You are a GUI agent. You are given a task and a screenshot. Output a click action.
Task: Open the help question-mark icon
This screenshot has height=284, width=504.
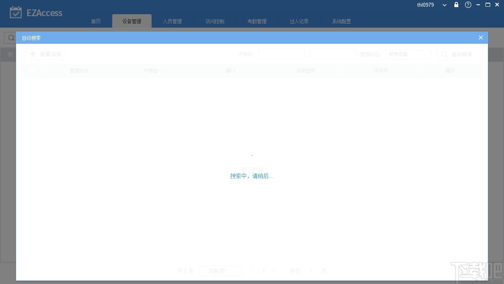coord(468,5)
